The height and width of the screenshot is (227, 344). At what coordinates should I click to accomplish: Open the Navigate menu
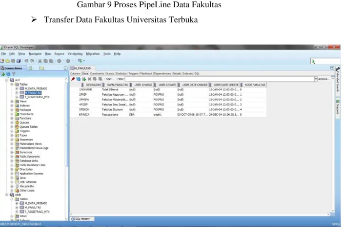[x=35, y=54]
